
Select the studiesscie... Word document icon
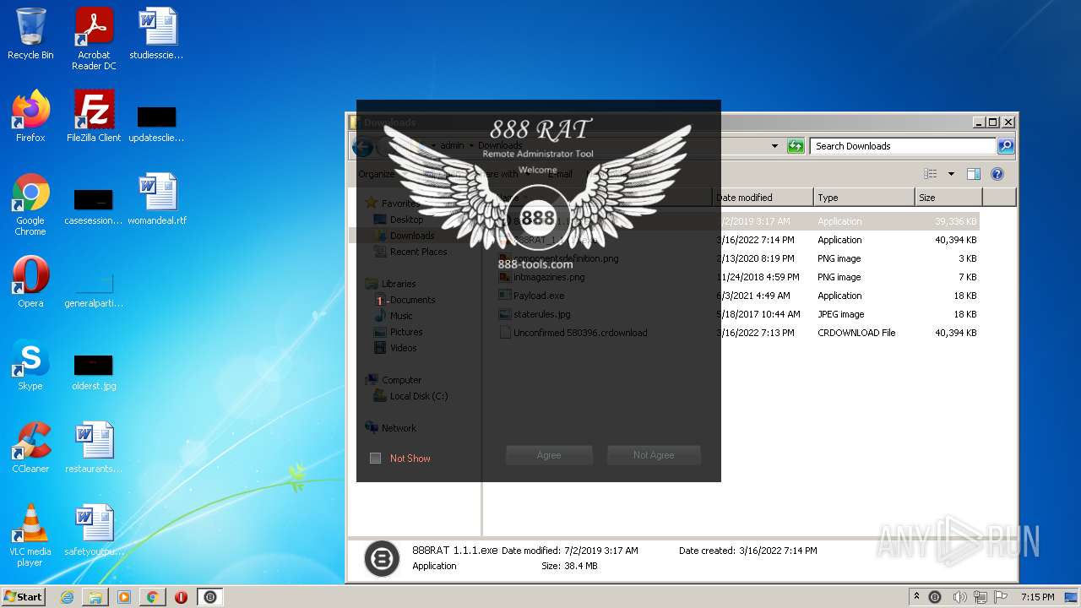[157, 34]
